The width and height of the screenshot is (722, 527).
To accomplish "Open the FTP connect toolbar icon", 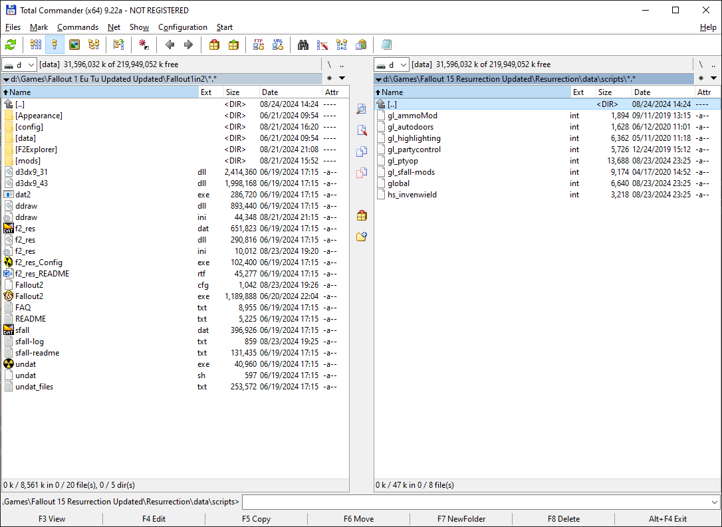I will pyautogui.click(x=259, y=45).
